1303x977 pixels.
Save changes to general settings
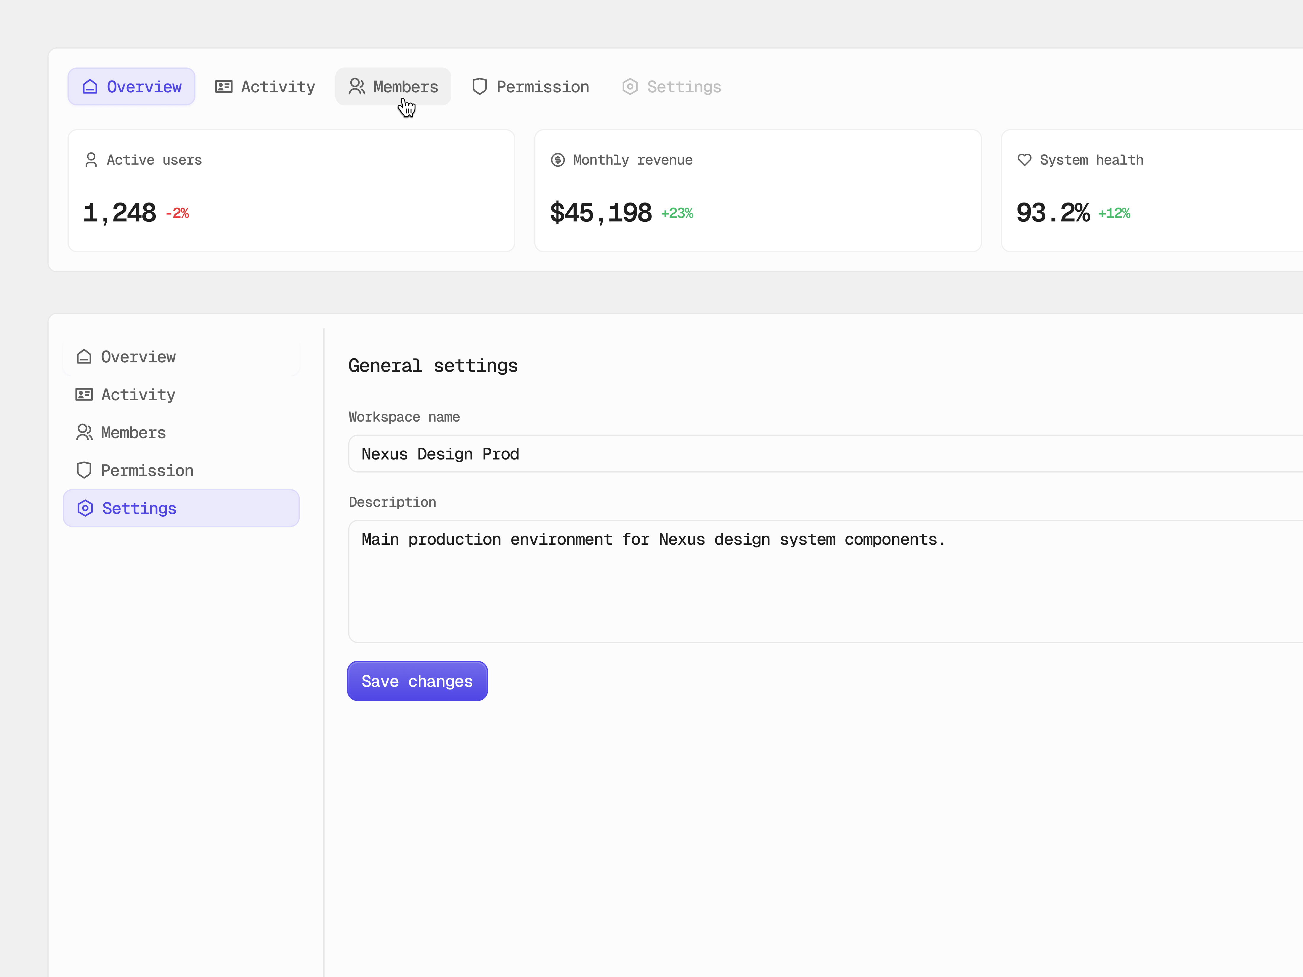click(x=418, y=681)
